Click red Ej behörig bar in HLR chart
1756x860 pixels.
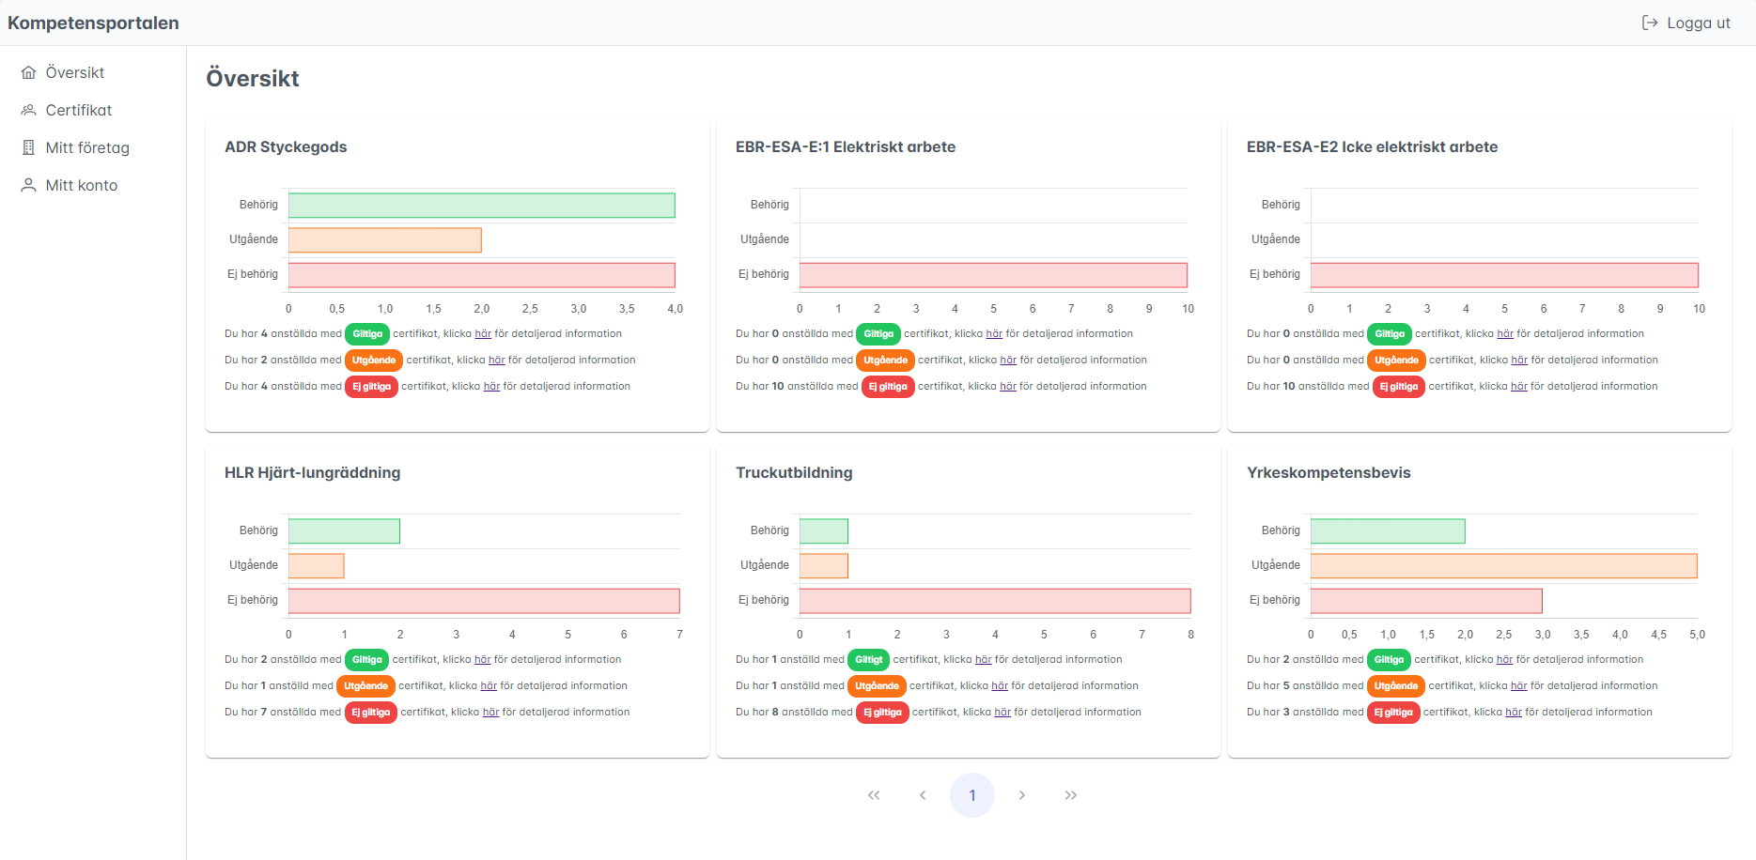pyautogui.click(x=484, y=600)
